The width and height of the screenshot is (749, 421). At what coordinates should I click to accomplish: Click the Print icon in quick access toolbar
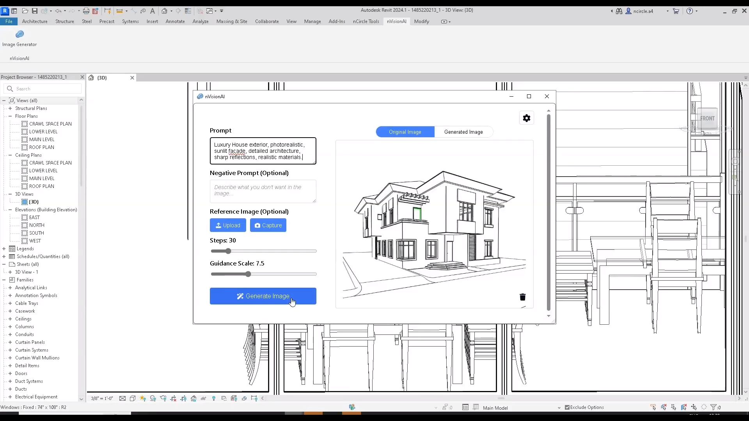[86, 11]
